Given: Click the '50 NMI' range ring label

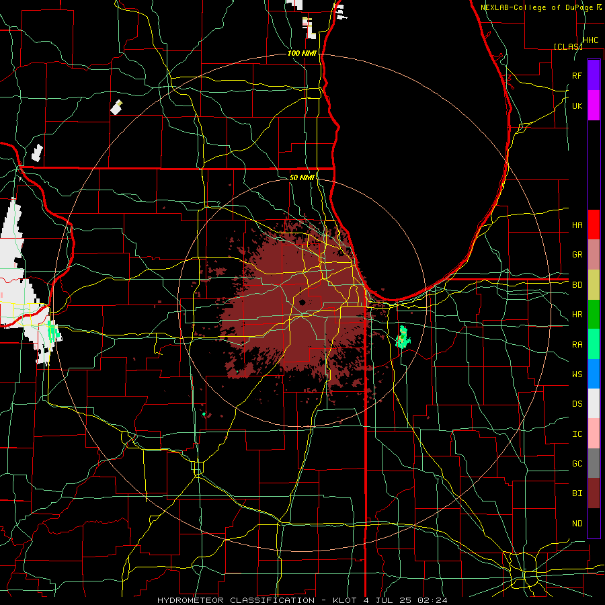Looking at the screenshot, I should tap(302, 177).
